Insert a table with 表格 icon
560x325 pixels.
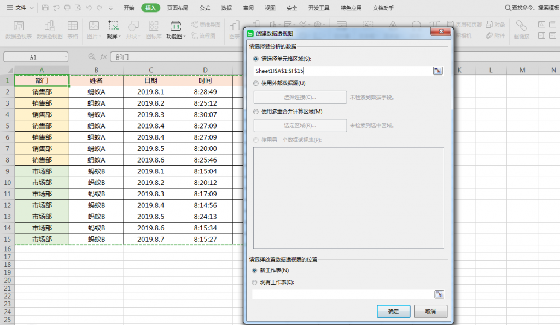click(x=72, y=29)
